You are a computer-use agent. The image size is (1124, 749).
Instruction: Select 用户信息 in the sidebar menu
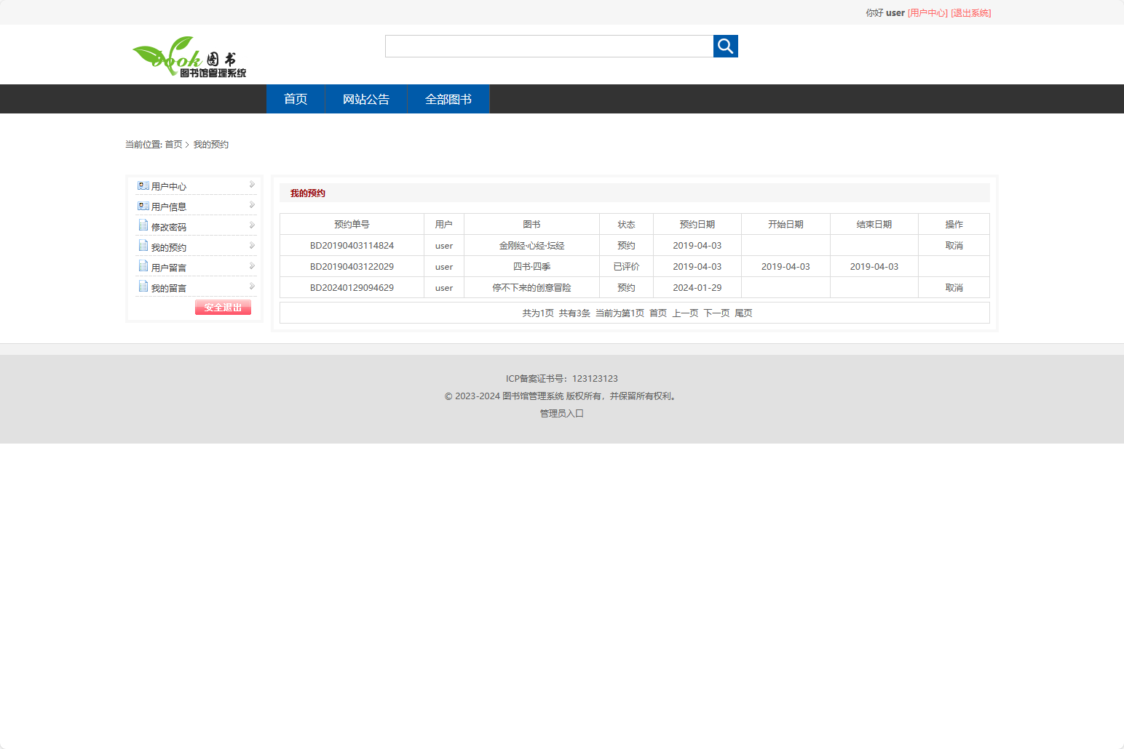169,207
